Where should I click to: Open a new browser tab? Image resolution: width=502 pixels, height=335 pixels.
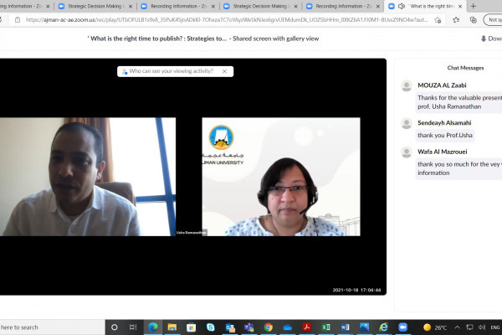coord(474,6)
